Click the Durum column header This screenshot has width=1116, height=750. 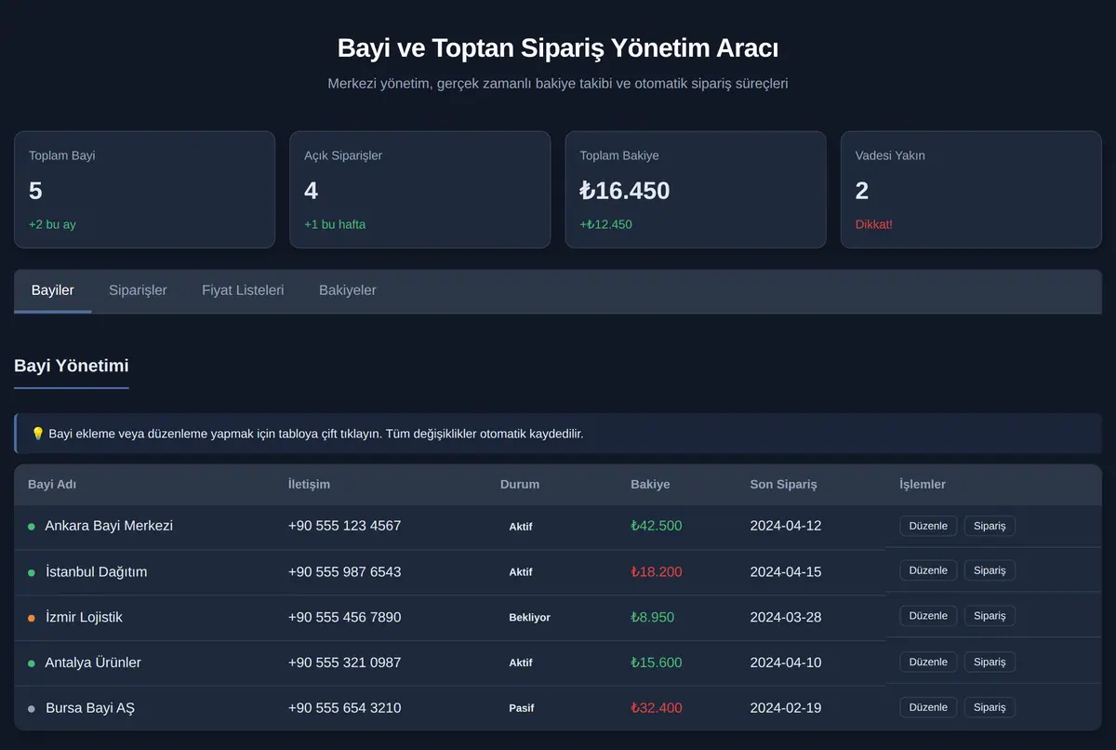(x=520, y=484)
